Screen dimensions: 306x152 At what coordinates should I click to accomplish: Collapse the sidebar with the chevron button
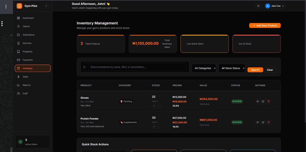46,6
